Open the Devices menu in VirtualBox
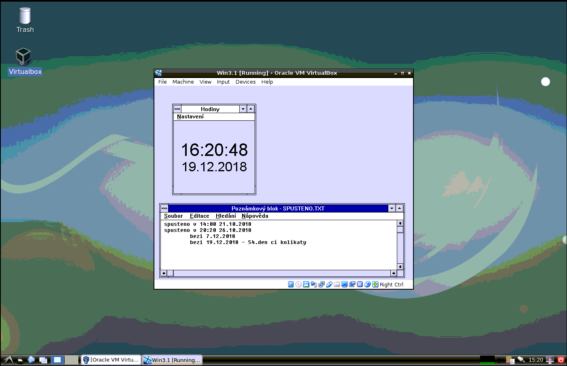Viewport: 567px width, 366px height. [x=245, y=82]
